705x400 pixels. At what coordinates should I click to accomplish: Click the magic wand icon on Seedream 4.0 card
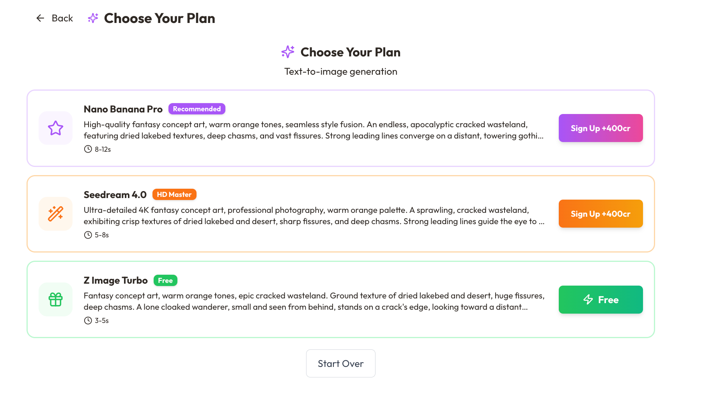(55, 214)
